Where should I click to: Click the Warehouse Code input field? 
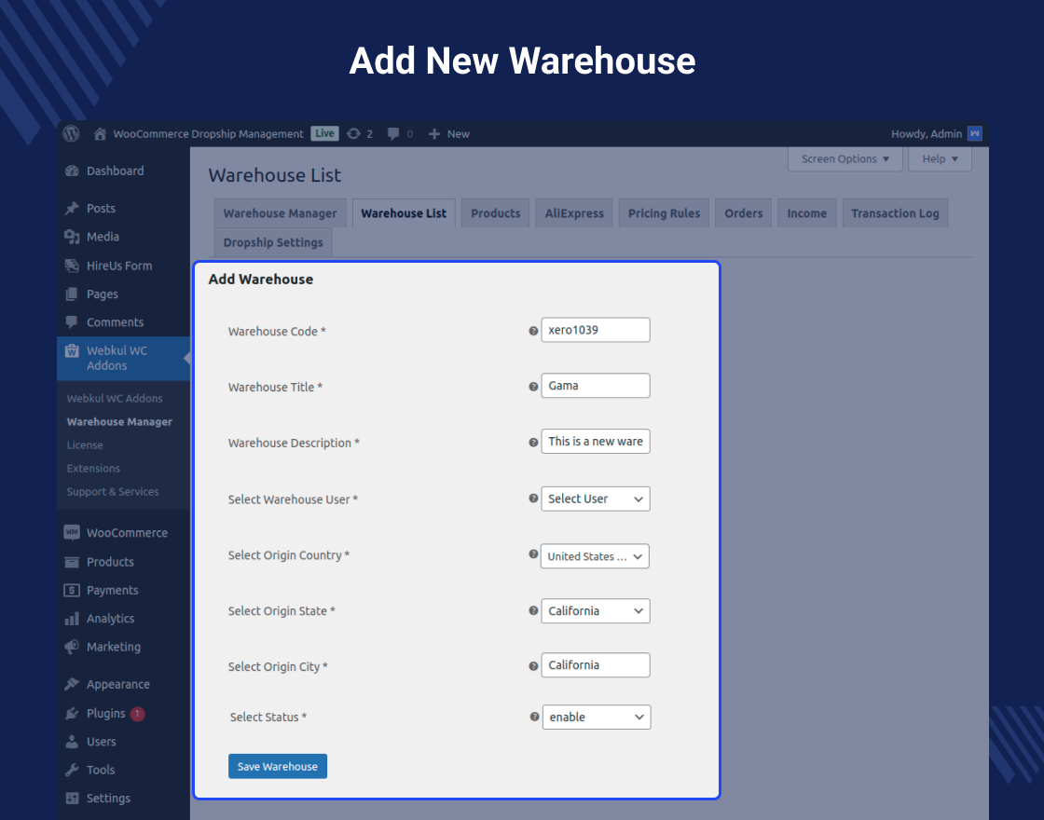coord(596,330)
